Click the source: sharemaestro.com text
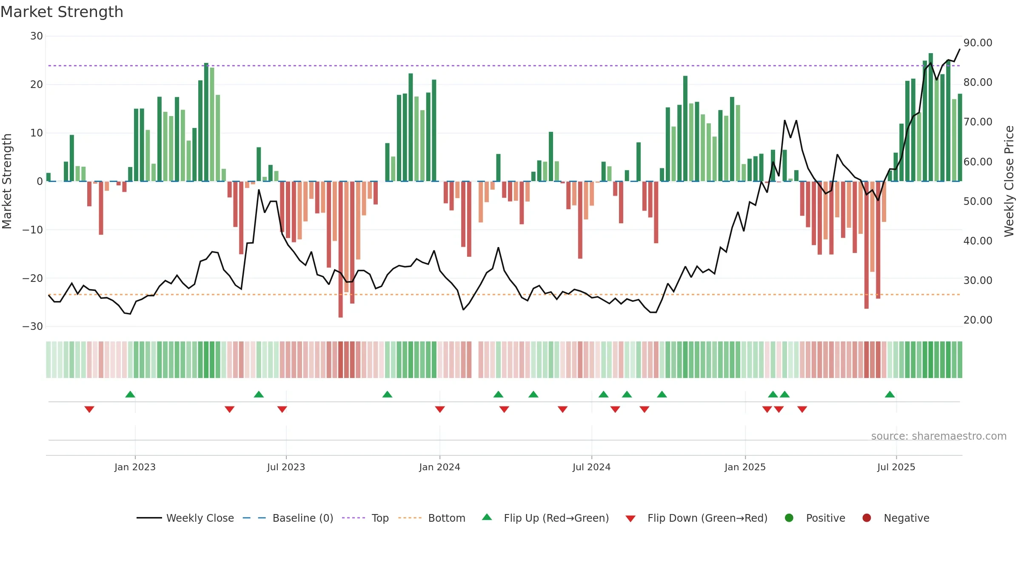 tap(939, 436)
